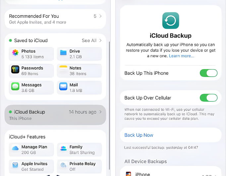
Task: Tap the iPhone device backup thumbnail
Action: tap(128, 174)
